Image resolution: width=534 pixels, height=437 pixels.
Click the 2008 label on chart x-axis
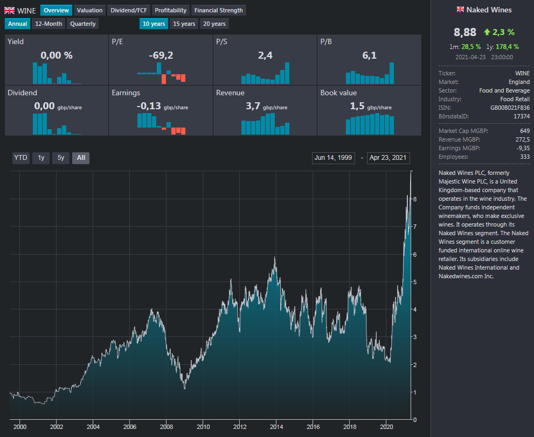point(166,427)
